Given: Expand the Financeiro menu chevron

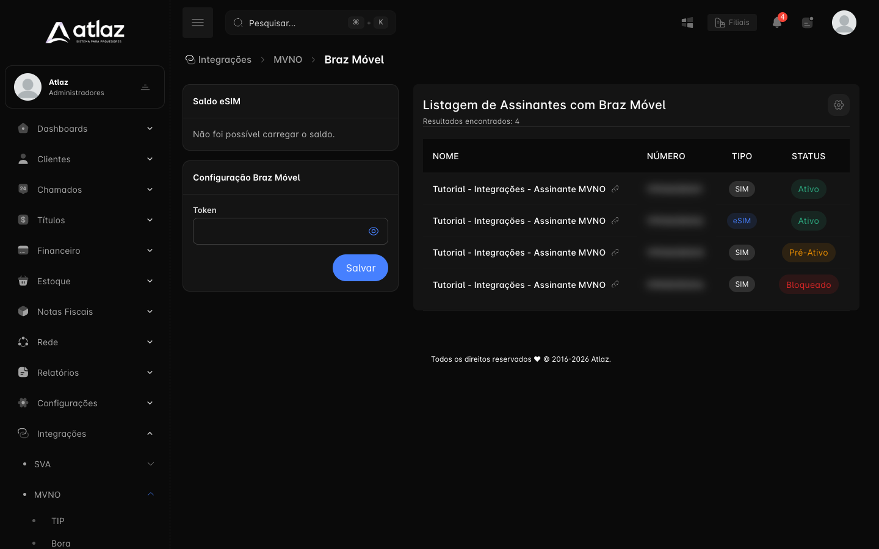Looking at the screenshot, I should coord(150,250).
